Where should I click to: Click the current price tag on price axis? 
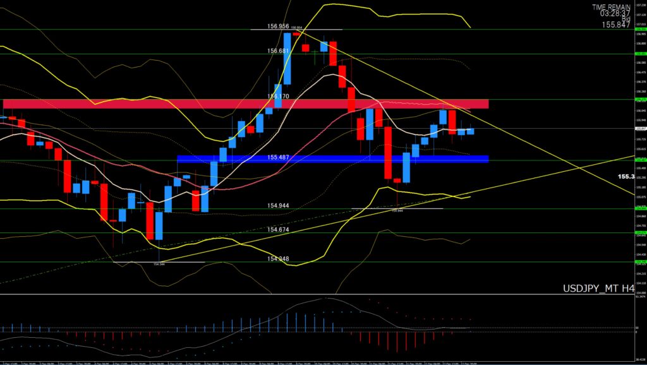click(639, 128)
